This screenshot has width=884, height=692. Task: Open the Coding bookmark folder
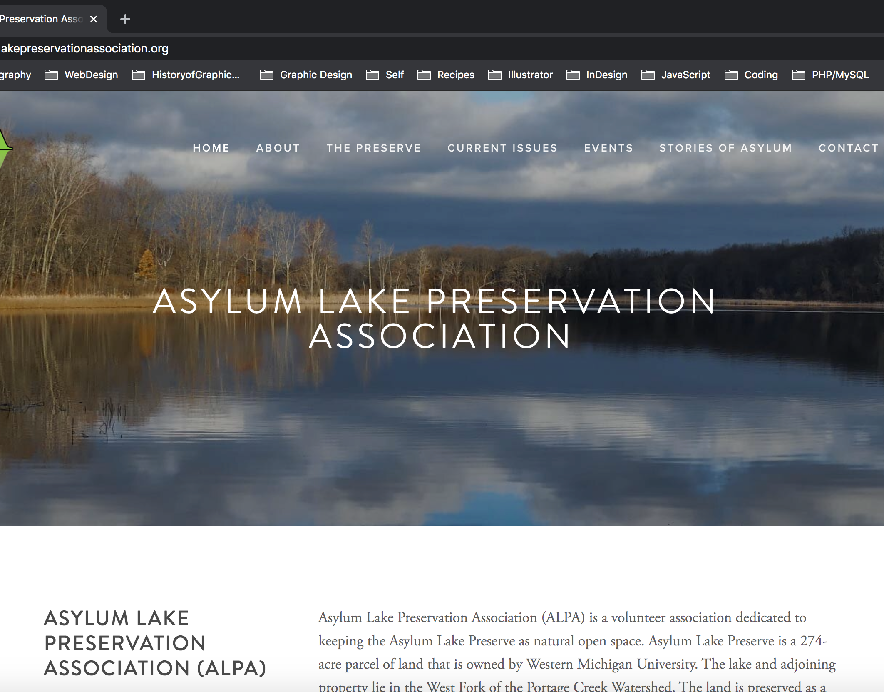coord(751,75)
